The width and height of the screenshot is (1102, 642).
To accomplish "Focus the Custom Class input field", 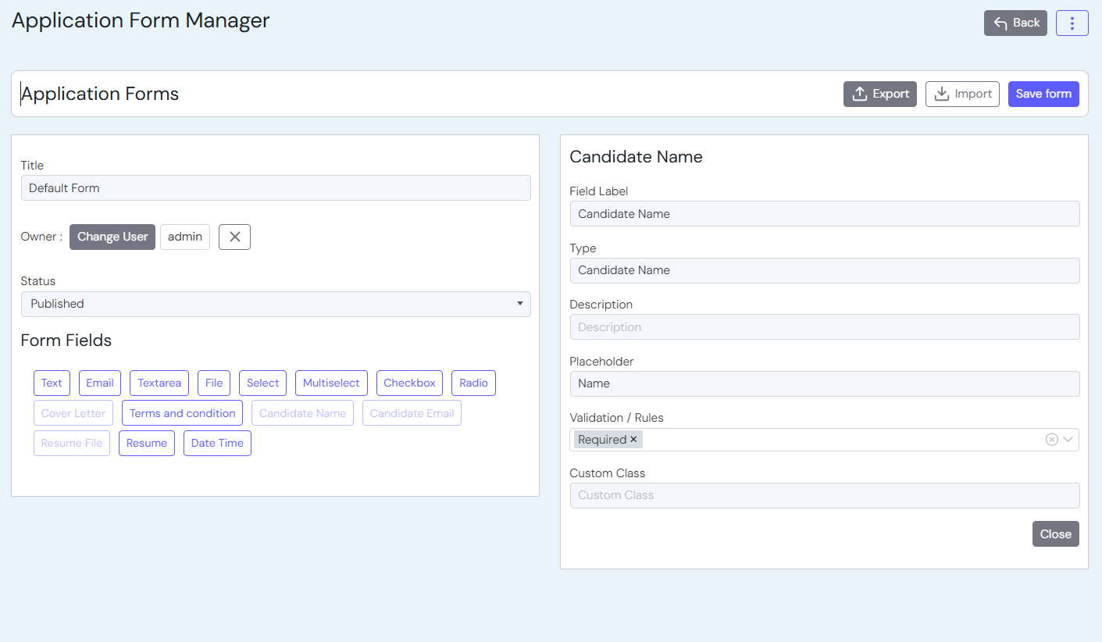I will point(825,495).
